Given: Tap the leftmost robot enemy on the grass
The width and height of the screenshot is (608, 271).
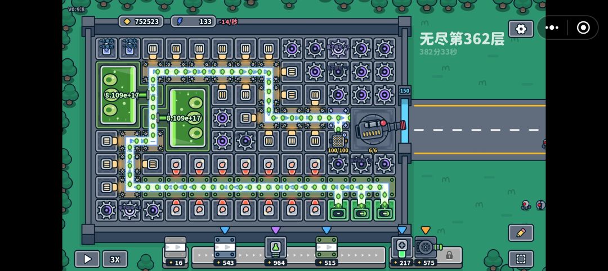Looking at the screenshot, I should click(x=525, y=205).
